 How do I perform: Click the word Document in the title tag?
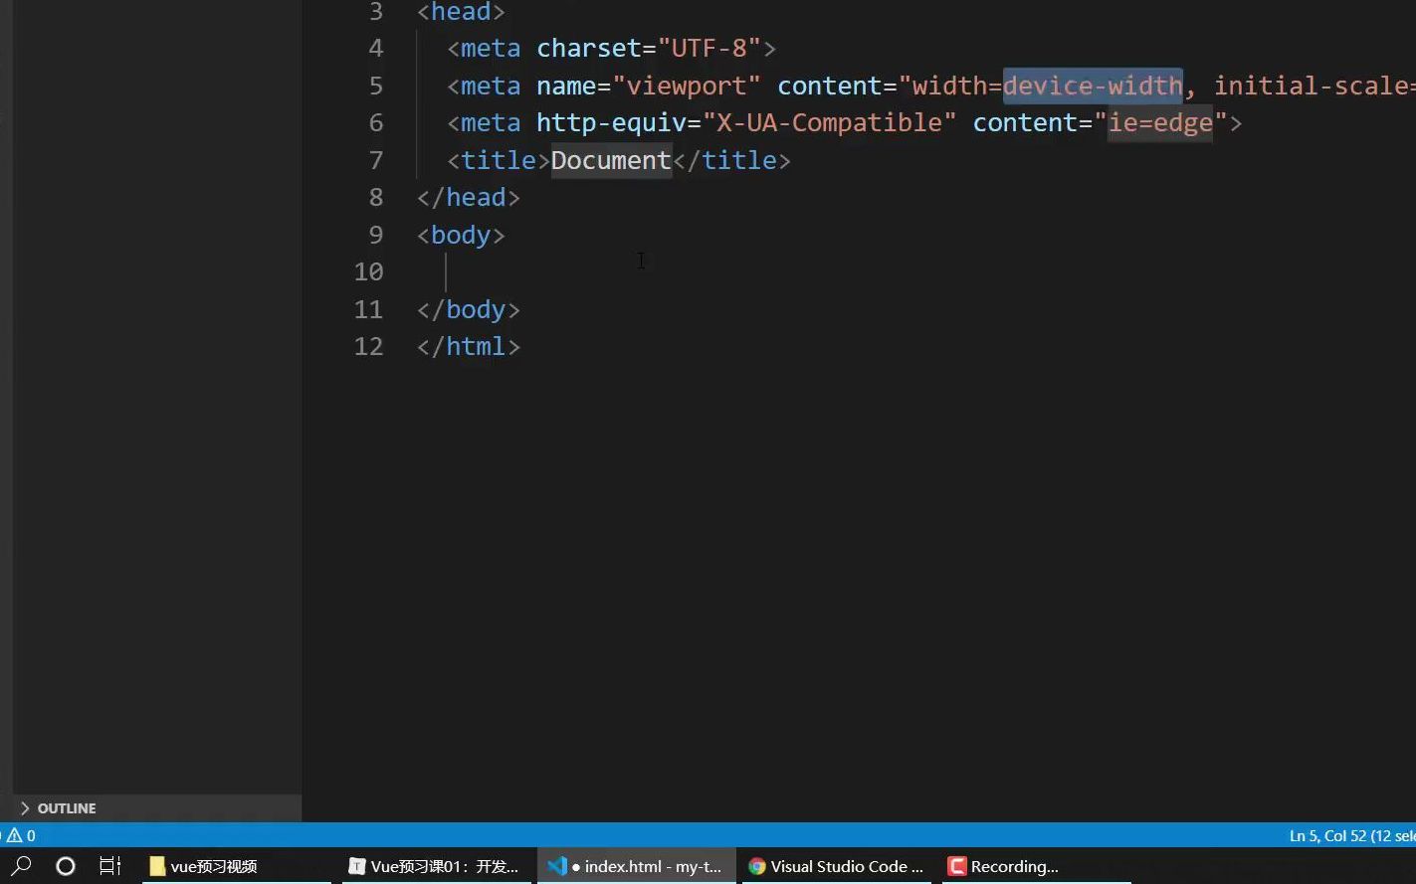click(x=611, y=160)
